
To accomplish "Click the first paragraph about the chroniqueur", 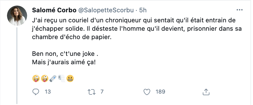I will click(137, 29).
